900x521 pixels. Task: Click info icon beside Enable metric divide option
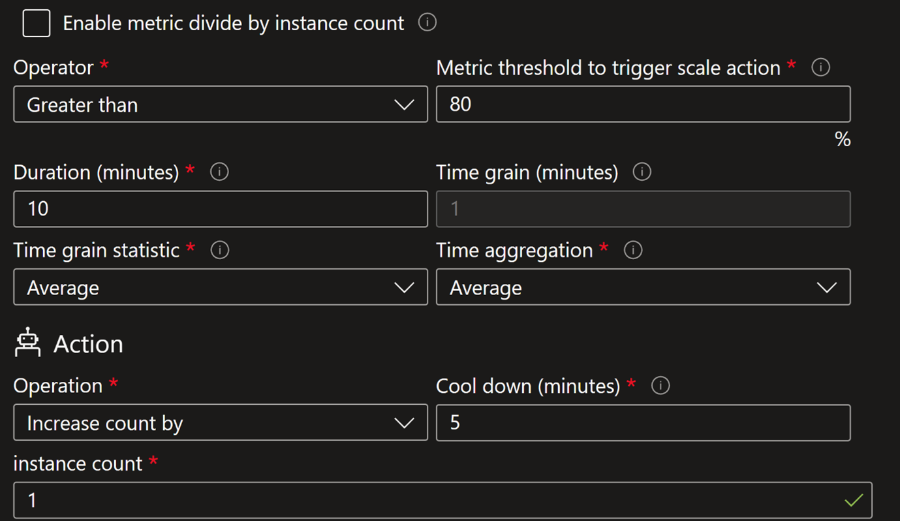click(427, 23)
